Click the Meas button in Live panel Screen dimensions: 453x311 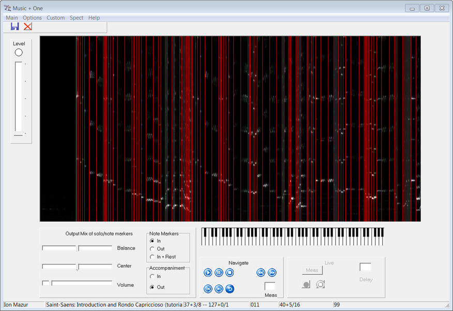(312, 270)
